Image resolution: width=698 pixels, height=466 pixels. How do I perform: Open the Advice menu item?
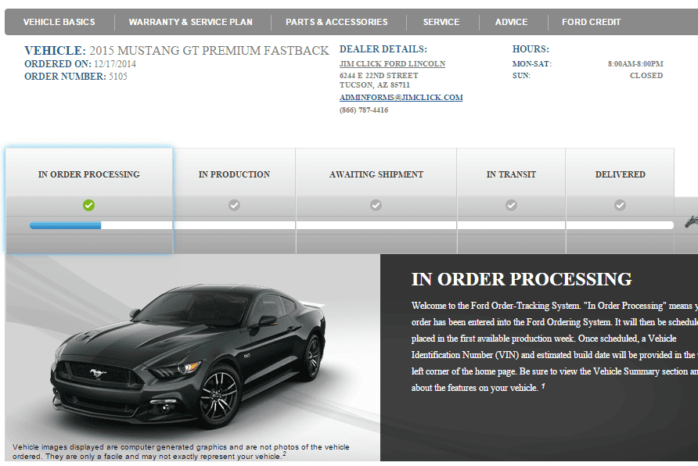pyautogui.click(x=512, y=22)
